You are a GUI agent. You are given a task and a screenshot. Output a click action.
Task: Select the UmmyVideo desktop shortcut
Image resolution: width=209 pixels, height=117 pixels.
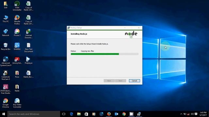17,60
